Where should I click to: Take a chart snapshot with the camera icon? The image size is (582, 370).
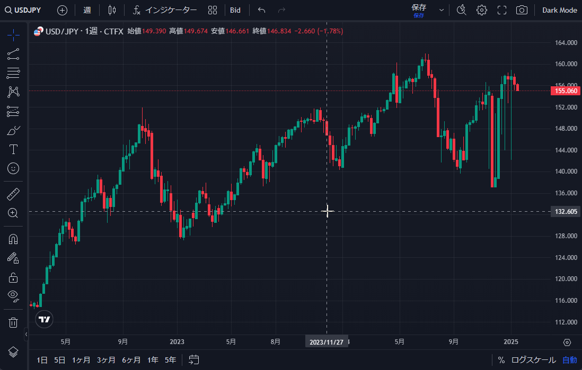click(x=522, y=10)
